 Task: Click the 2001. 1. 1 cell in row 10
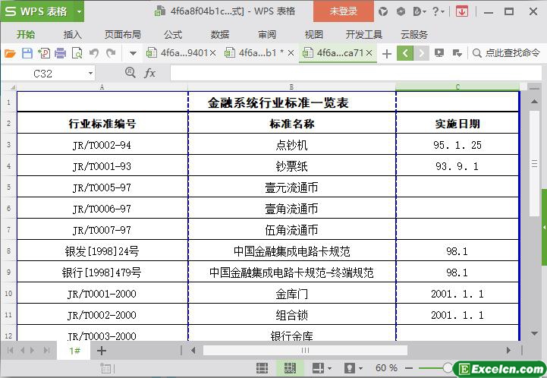(x=457, y=294)
